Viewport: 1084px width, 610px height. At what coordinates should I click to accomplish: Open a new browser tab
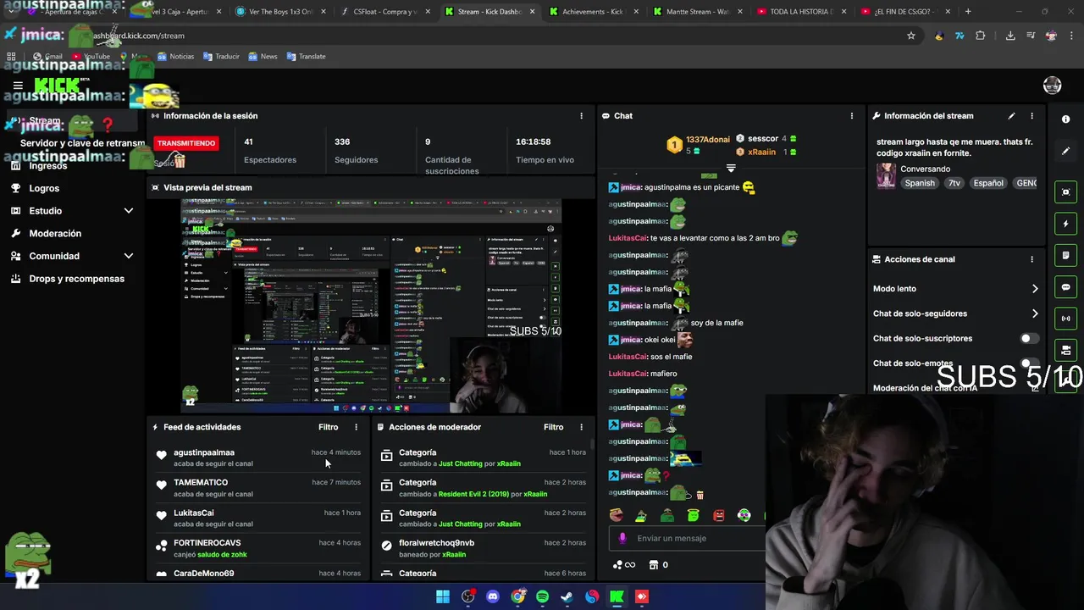[968, 12]
